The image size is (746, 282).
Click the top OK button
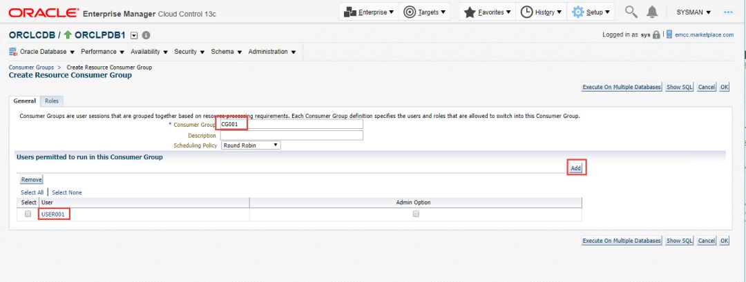[724, 88]
